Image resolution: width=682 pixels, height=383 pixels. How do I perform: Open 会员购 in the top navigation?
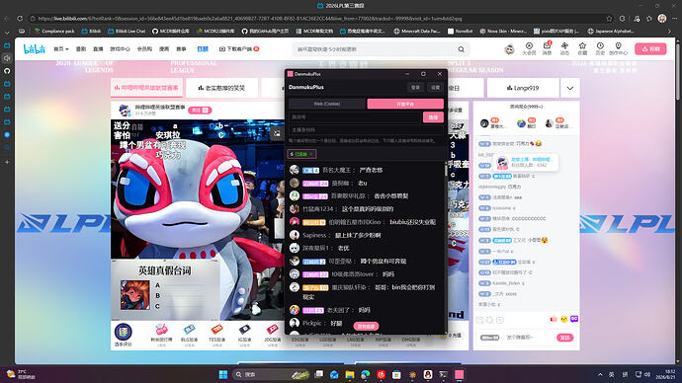(x=144, y=49)
